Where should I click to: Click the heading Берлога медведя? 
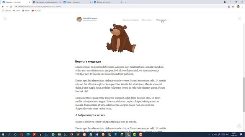pos(88,62)
